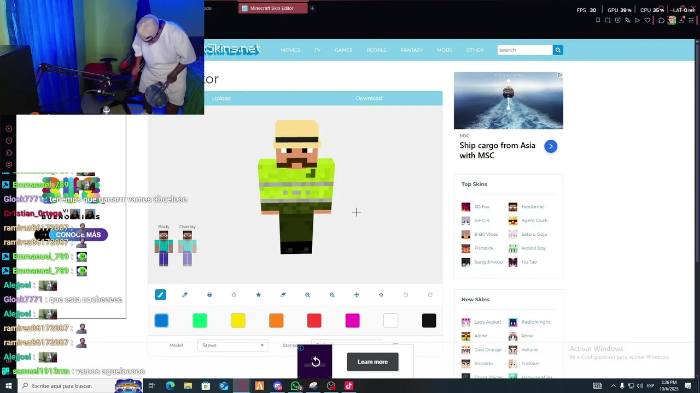Click the browser translate icon
The height and width of the screenshot is (393, 700).
click(628, 20)
